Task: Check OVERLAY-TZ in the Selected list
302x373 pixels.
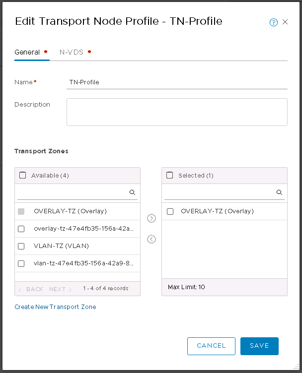Action: [170, 211]
